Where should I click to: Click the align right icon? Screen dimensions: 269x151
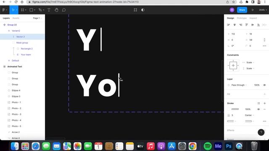point(241,25)
